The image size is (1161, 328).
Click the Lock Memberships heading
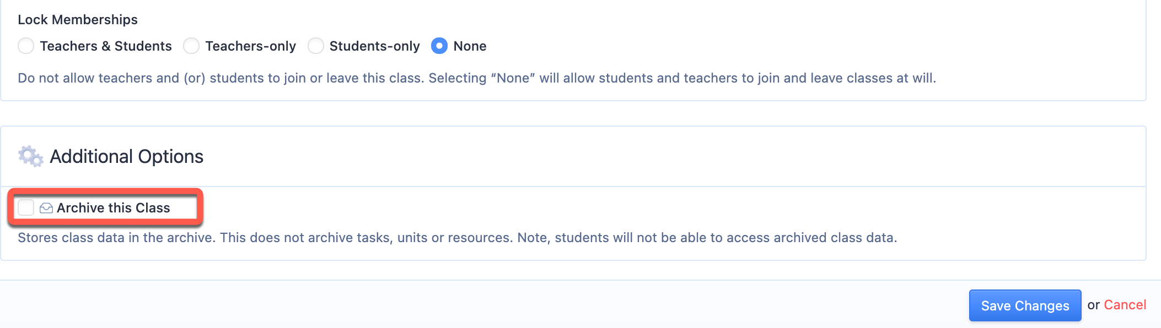tap(78, 20)
